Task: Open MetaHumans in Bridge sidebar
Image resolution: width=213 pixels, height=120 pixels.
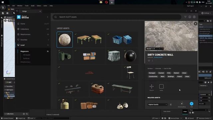Action: (x=25, y=34)
